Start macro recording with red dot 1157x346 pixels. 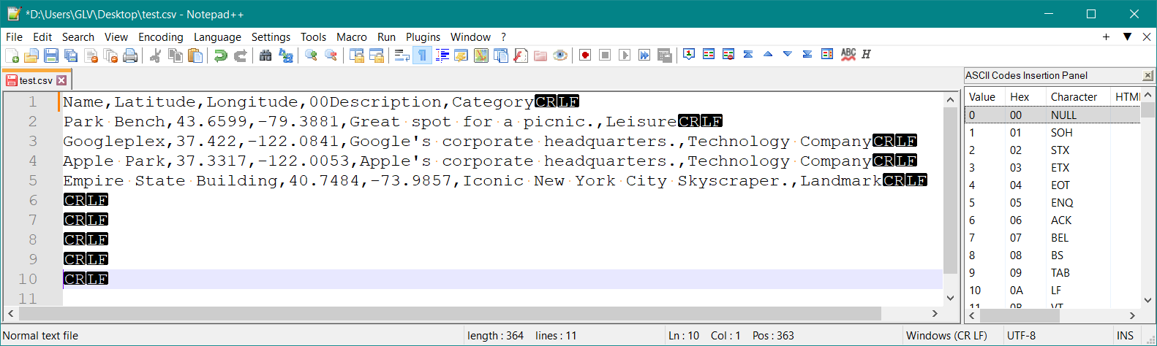click(585, 55)
